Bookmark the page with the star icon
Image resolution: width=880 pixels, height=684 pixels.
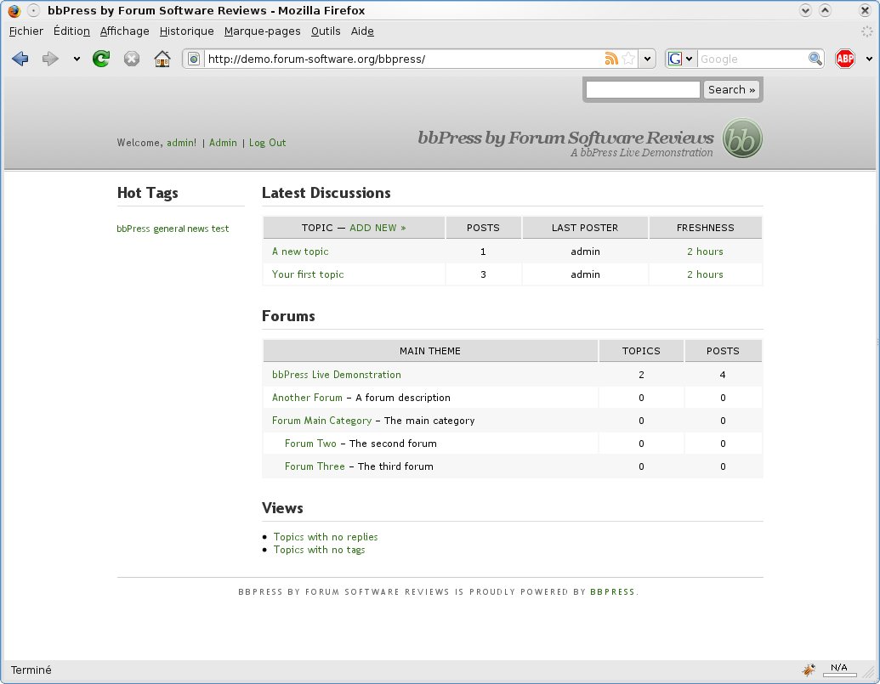[x=629, y=59]
